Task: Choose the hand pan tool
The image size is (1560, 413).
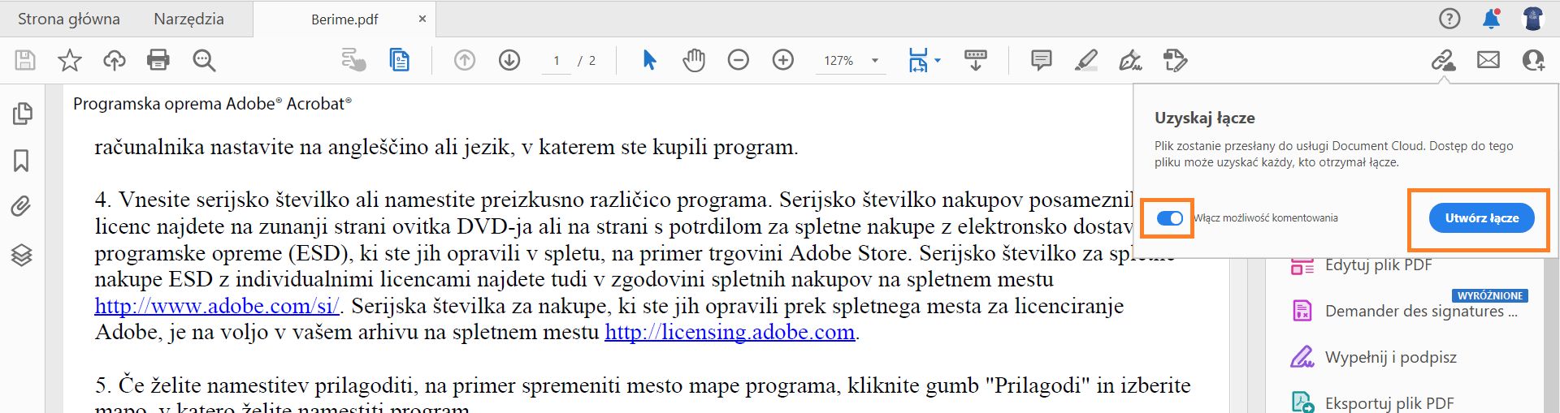Action: (694, 60)
